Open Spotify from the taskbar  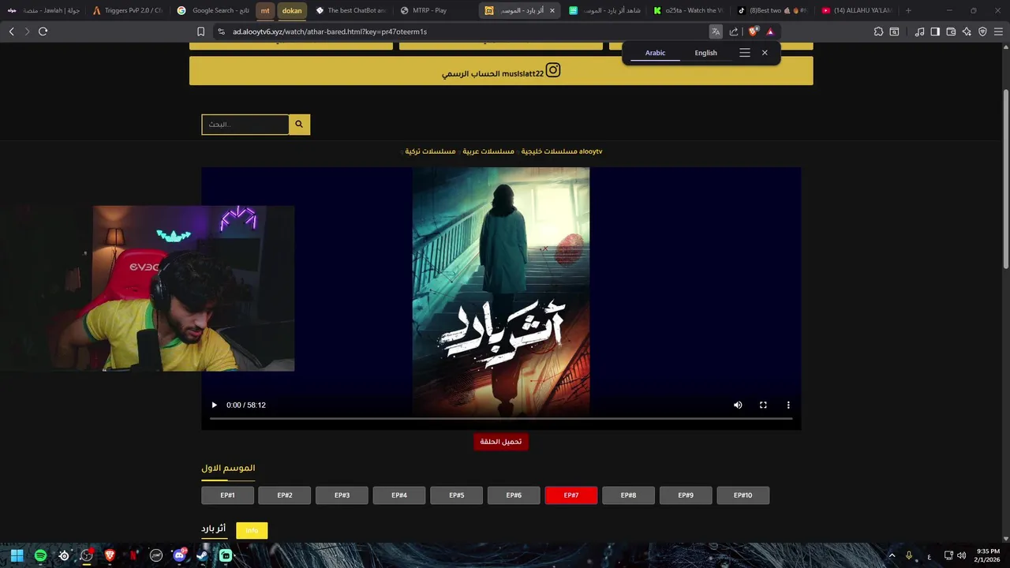(x=40, y=555)
